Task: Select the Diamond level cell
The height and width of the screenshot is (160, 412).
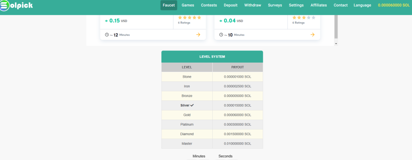Action: pyautogui.click(x=187, y=134)
